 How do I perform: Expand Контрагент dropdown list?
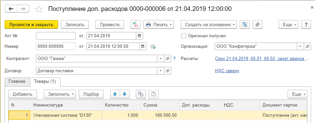tap(160, 59)
